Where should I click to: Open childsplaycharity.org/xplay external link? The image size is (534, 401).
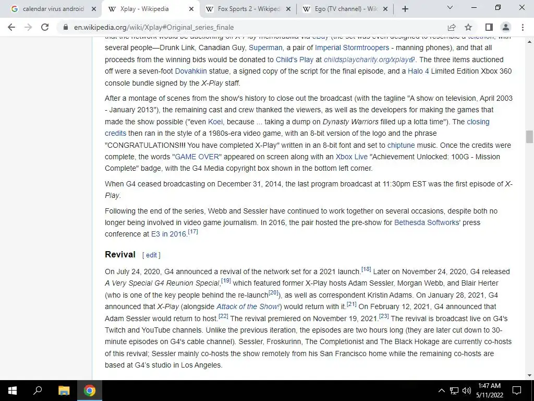pyautogui.click(x=369, y=60)
